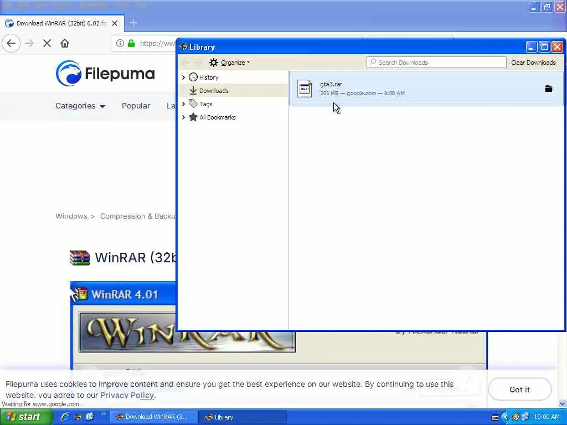Select the History clock icon
This screenshot has width=567, height=425.
[193, 77]
